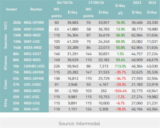
Task: Click the Vessel column header
Action: point(12,9)
